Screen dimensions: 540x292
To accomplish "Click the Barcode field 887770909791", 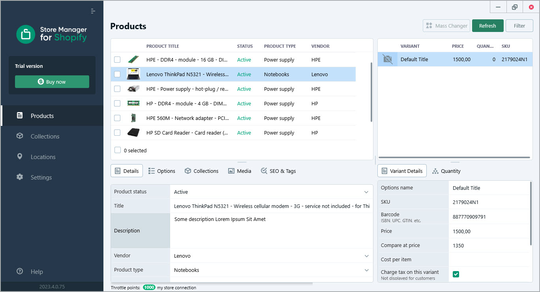I will click(489, 217).
